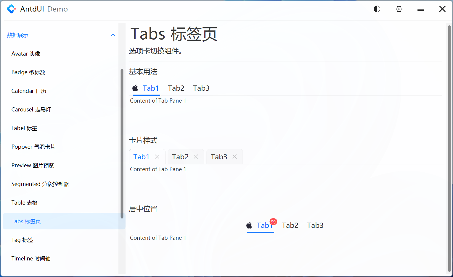Switch to Tab2 in the 卡片样式 tabs
Screen dimensions: 453x277
tap(180, 156)
